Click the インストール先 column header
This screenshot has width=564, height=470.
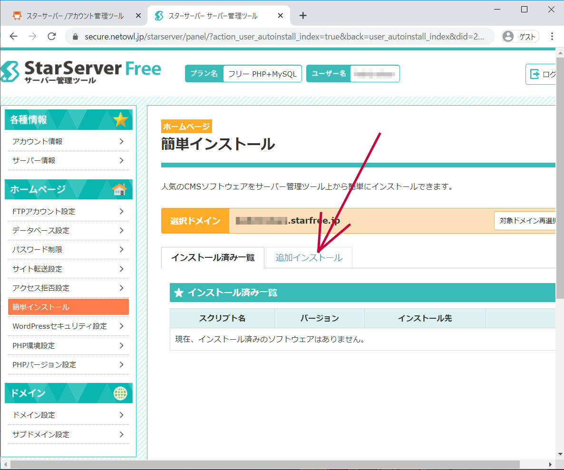pyautogui.click(x=425, y=318)
